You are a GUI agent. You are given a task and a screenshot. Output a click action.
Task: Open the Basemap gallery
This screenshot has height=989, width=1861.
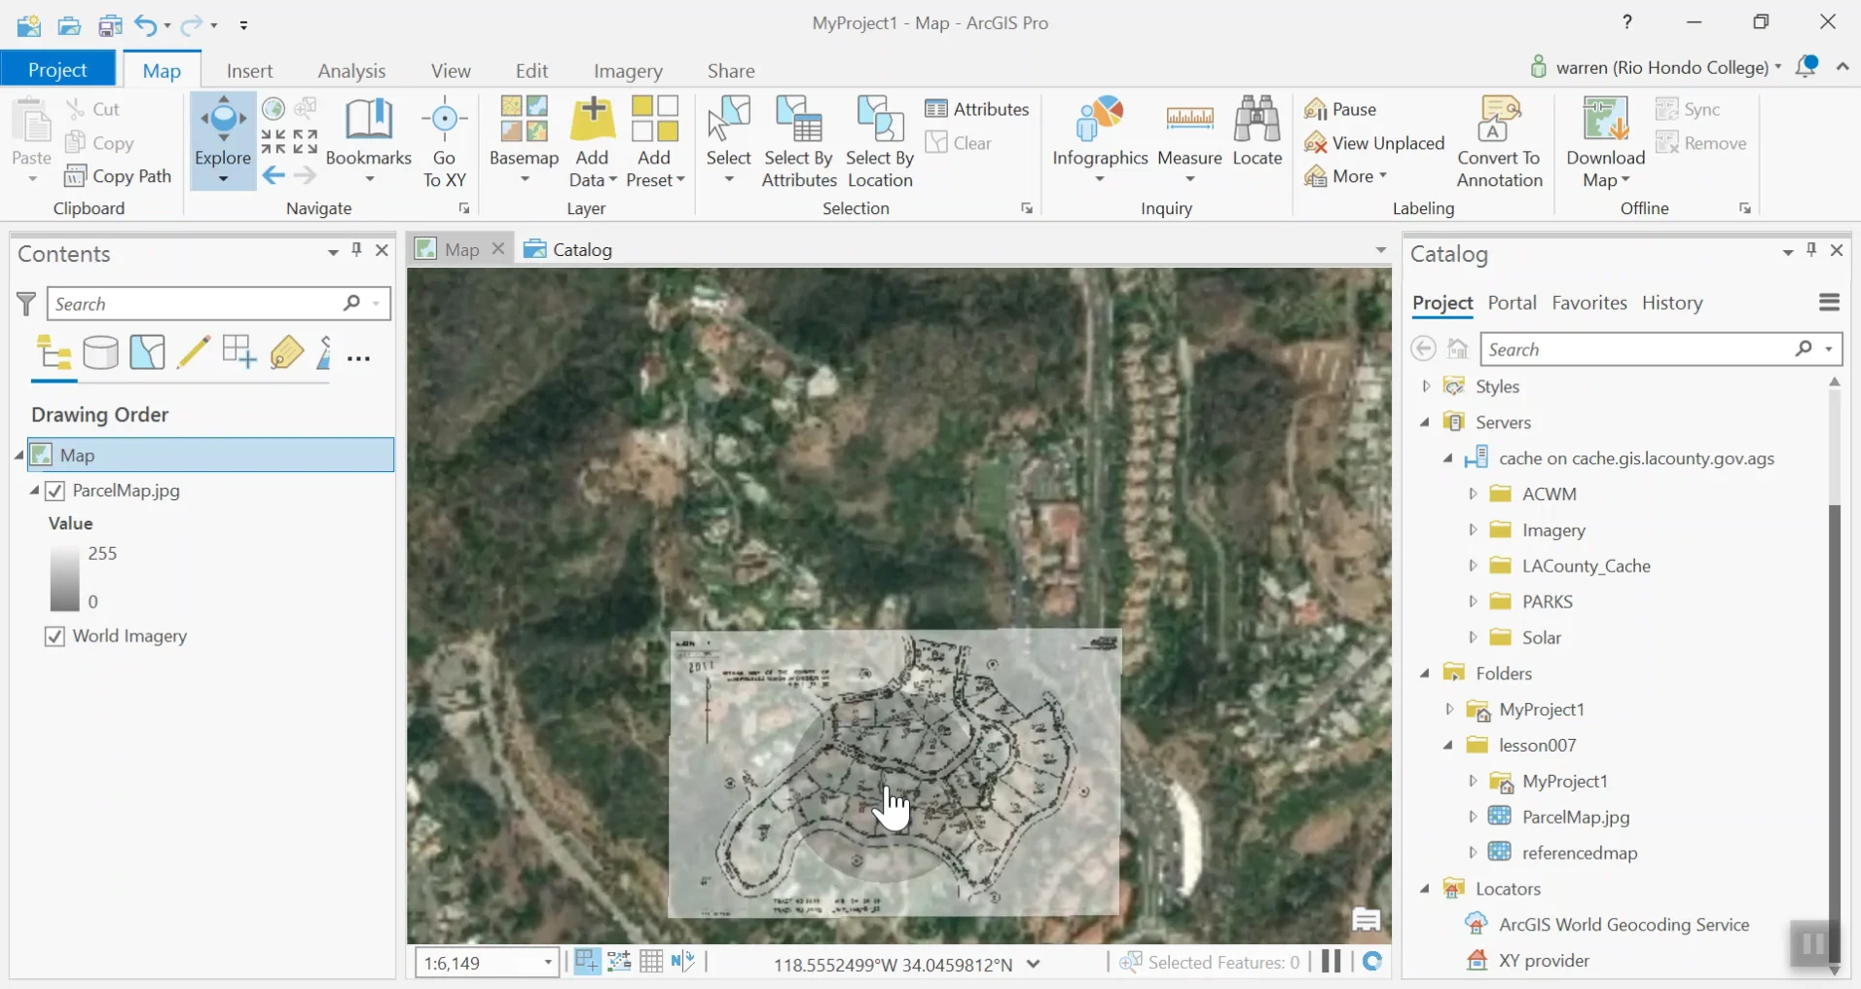pos(524,141)
